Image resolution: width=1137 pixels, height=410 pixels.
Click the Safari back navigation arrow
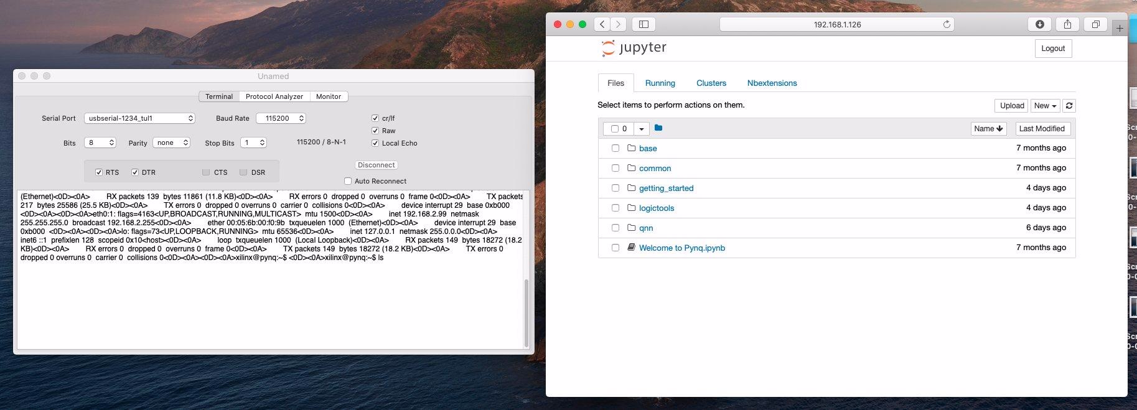pyautogui.click(x=602, y=24)
